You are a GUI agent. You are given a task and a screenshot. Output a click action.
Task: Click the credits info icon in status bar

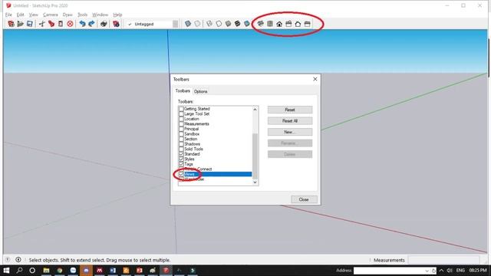click(x=18, y=260)
